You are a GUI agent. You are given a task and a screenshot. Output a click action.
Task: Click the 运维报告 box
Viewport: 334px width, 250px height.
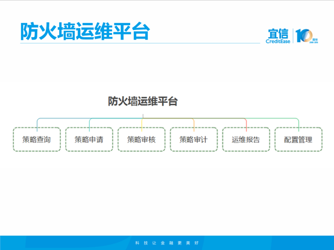coord(246,139)
